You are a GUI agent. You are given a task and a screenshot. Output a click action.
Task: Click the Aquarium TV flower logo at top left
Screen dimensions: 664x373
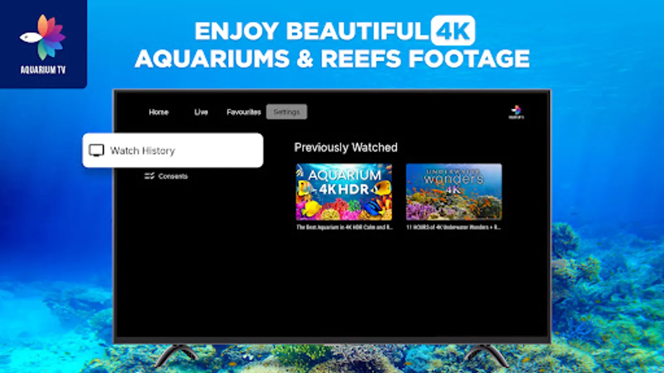click(x=43, y=37)
